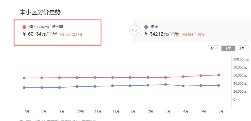Click the 本小区房价走势 section heading
This screenshot has width=251, height=121.
pyautogui.click(x=41, y=12)
